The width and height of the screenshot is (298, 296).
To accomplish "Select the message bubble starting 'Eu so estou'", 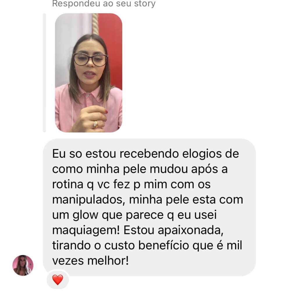I will [149, 207].
